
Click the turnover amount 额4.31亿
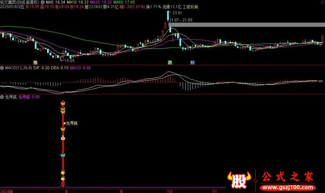(x=111, y=7)
